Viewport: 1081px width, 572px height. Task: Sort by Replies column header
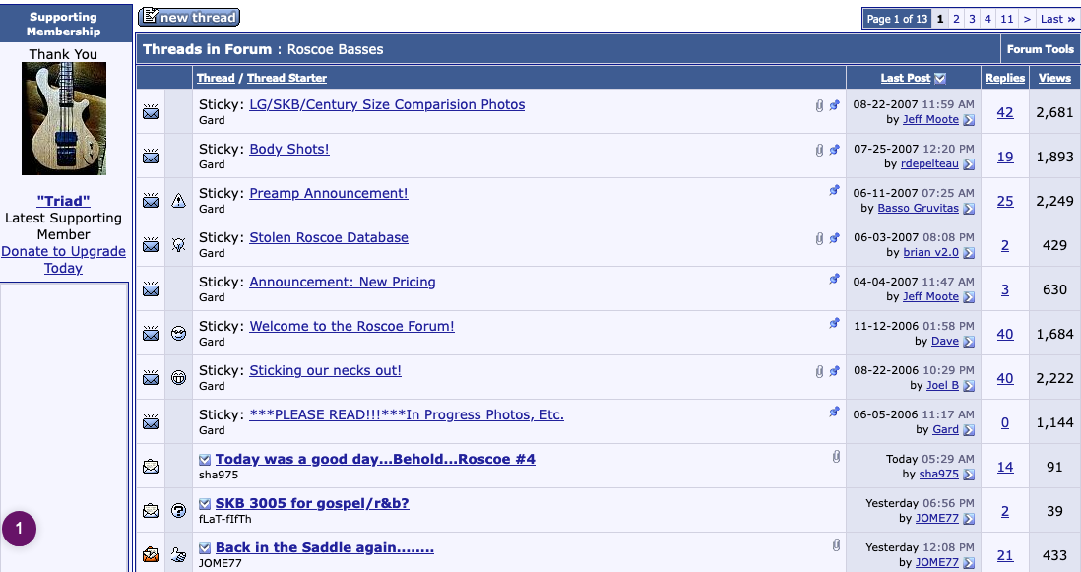[1005, 78]
